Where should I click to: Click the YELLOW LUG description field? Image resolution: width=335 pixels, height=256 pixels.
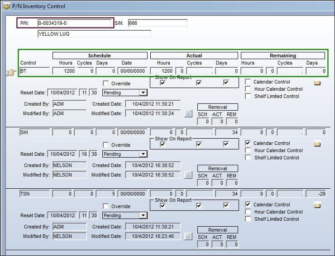(x=94, y=34)
